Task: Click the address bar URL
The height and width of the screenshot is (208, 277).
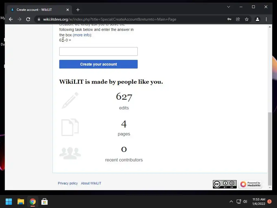Action: pyautogui.click(x=110, y=19)
